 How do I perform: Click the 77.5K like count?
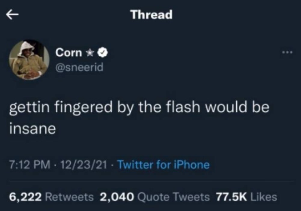[x=231, y=197]
